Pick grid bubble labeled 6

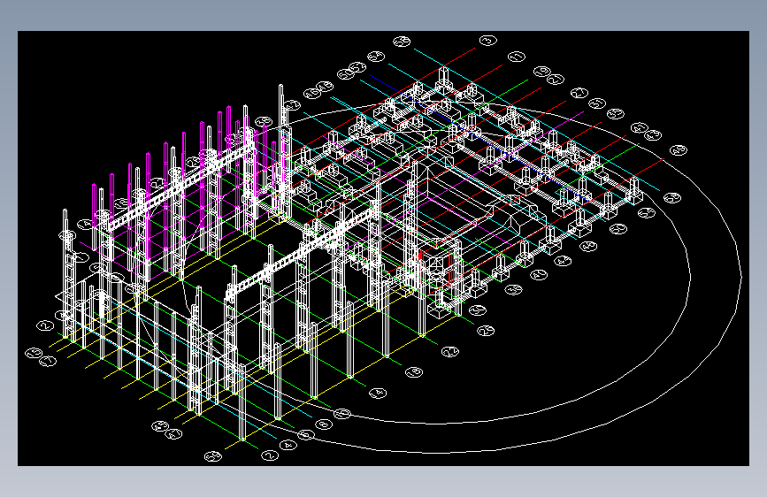306,434
